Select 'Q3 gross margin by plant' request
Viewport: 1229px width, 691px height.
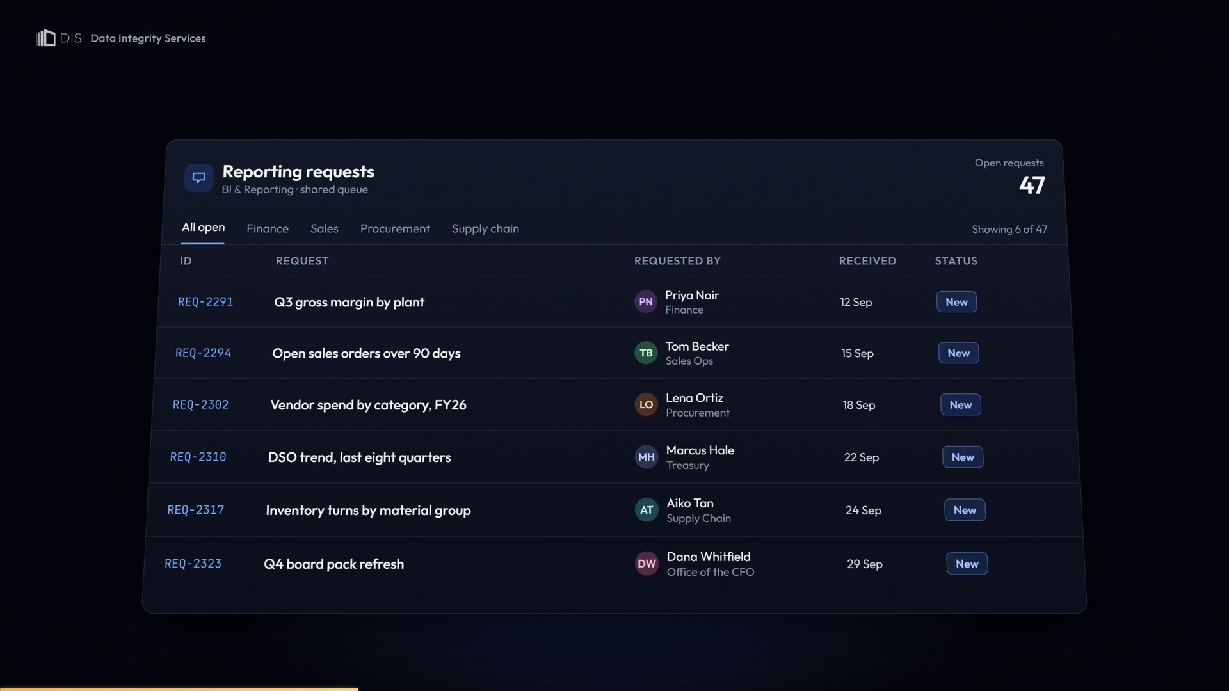click(x=349, y=303)
